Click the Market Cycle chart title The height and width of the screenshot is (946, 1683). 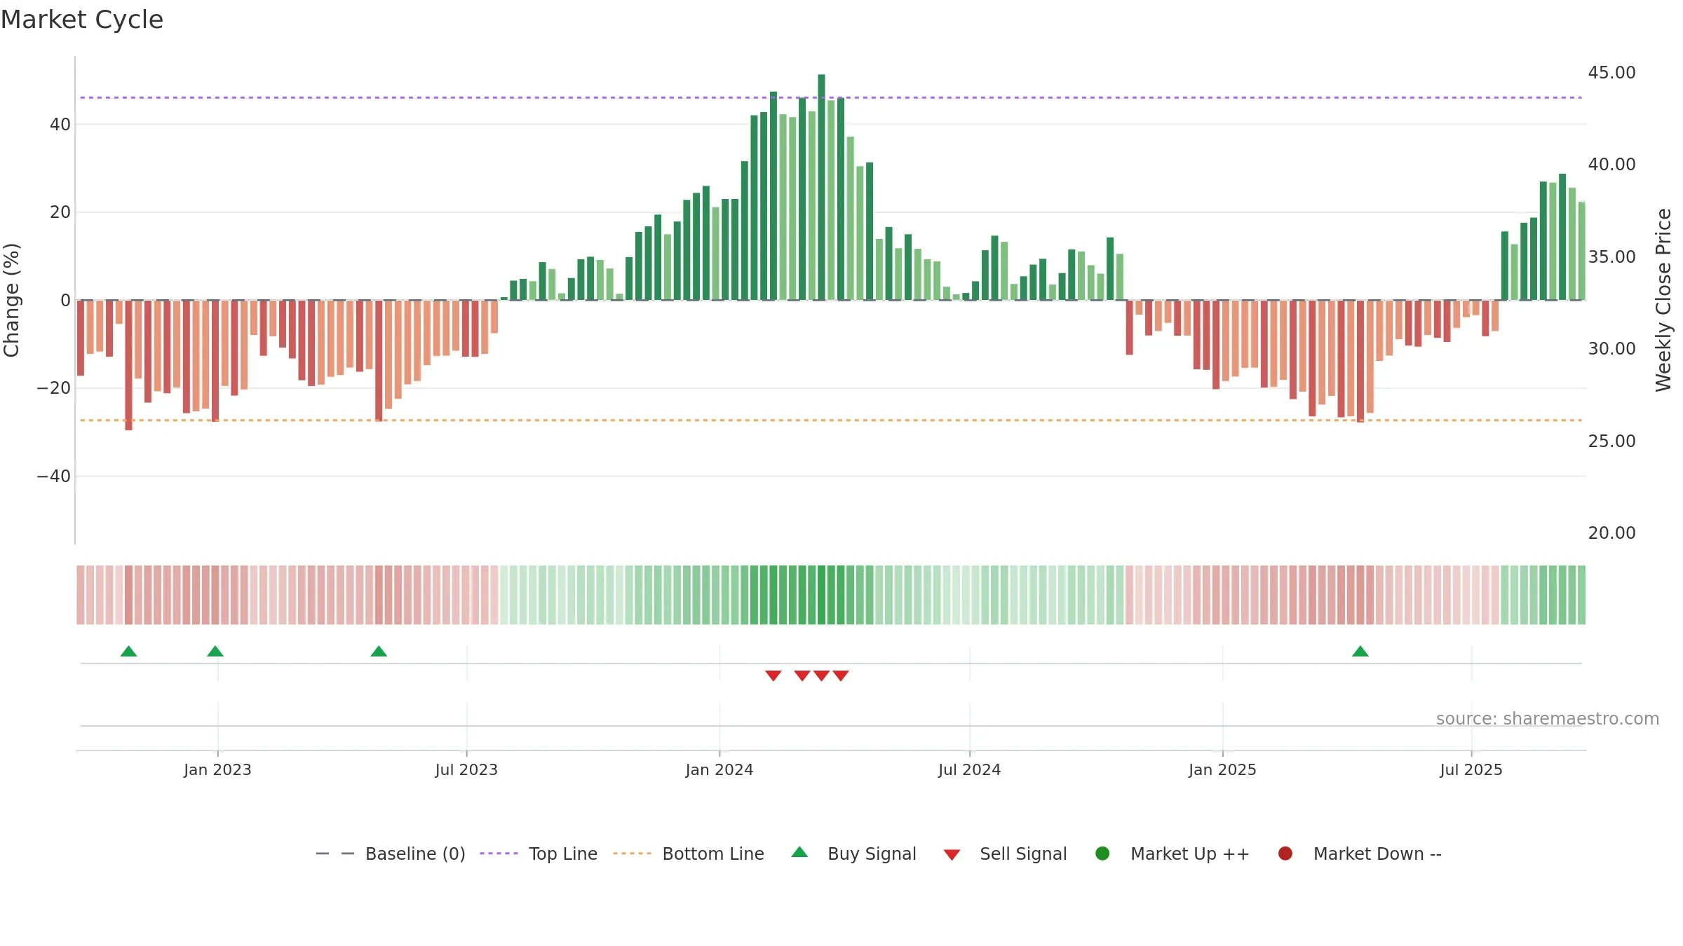82,20
